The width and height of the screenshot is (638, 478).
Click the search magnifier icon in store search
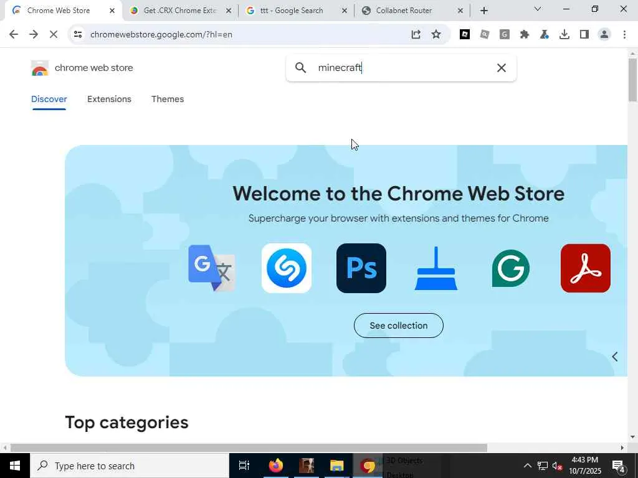(300, 67)
